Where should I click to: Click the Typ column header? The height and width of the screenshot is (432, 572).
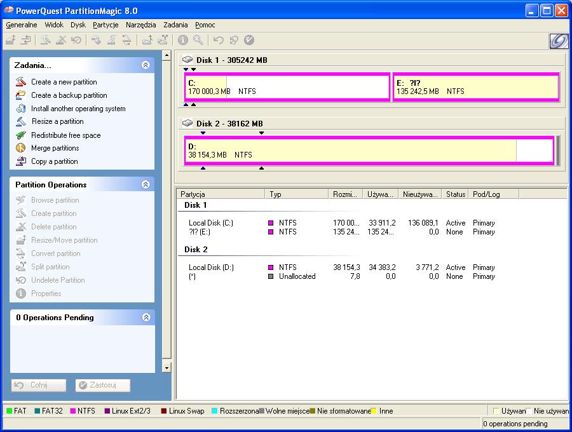pyautogui.click(x=297, y=194)
